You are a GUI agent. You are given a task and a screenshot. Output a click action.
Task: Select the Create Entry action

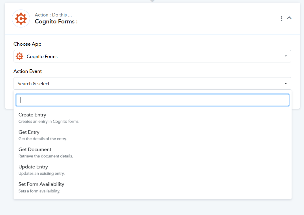[153, 118]
